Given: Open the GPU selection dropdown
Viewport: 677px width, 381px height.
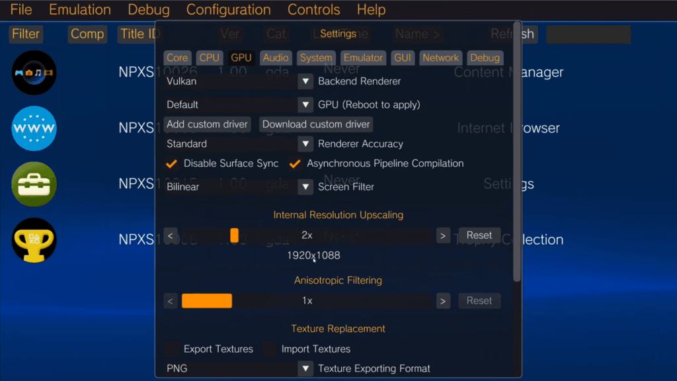Looking at the screenshot, I should click(305, 104).
